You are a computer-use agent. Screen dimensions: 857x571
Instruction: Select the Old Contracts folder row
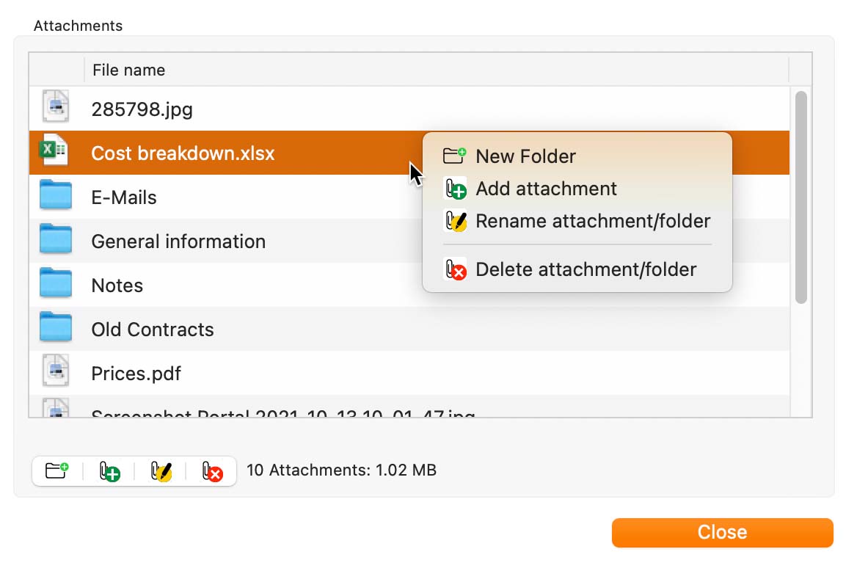409,330
